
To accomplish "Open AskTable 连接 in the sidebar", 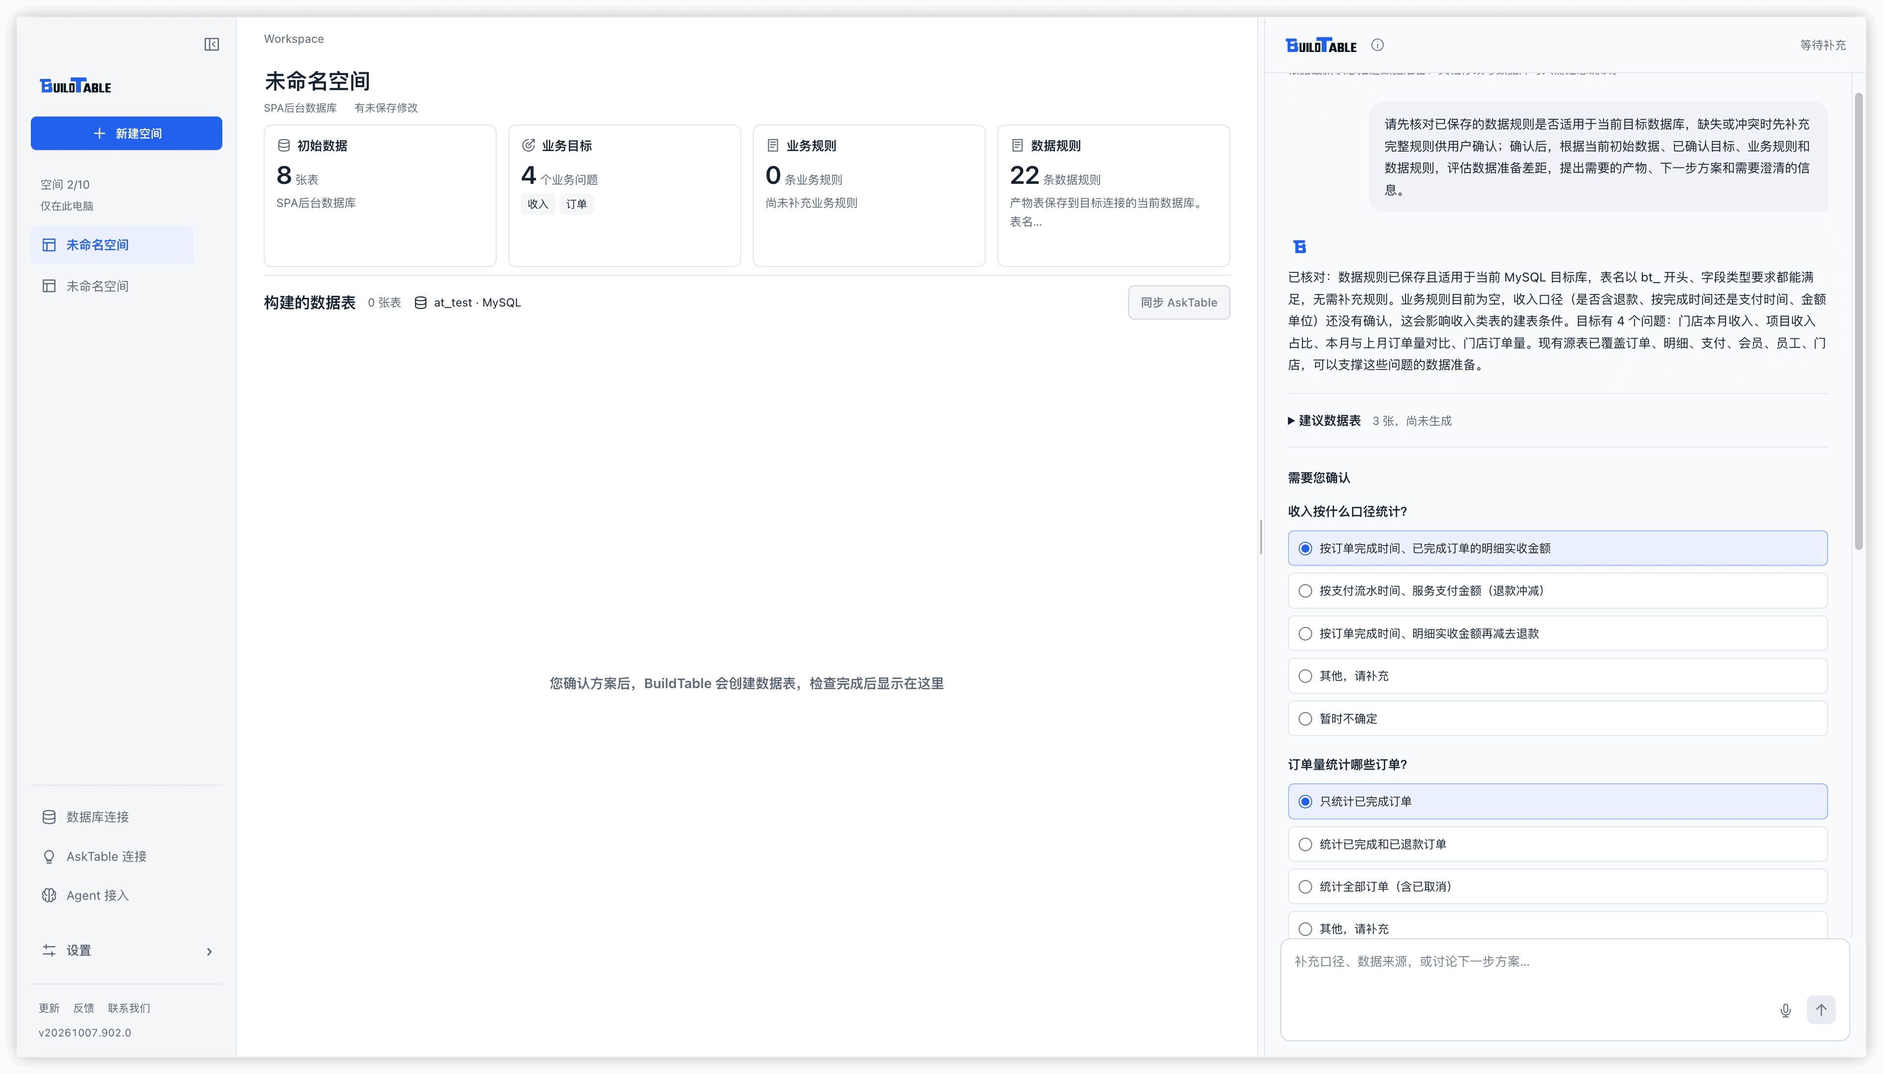I will coord(126,856).
